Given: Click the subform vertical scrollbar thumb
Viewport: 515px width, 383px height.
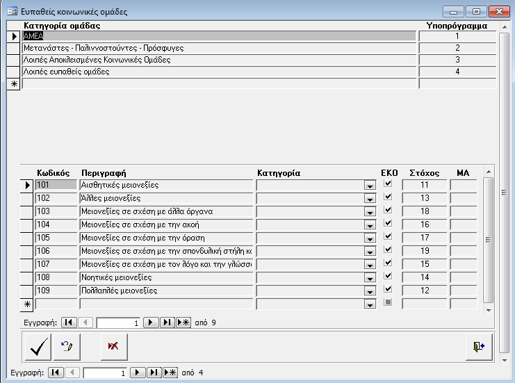Looking at the screenshot, I should tap(488, 240).
